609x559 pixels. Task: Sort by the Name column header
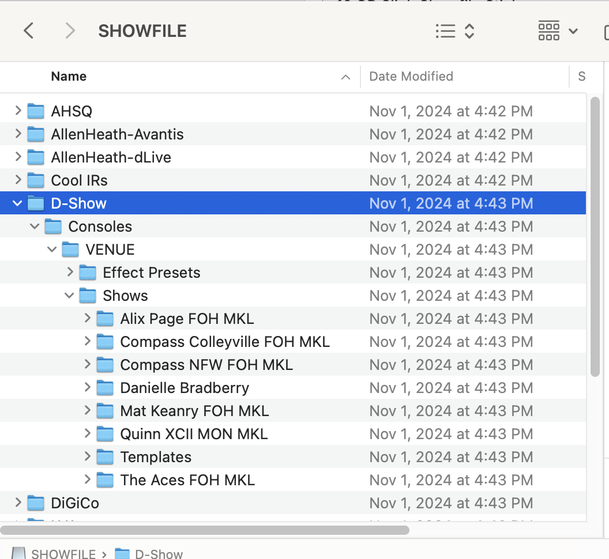point(69,77)
